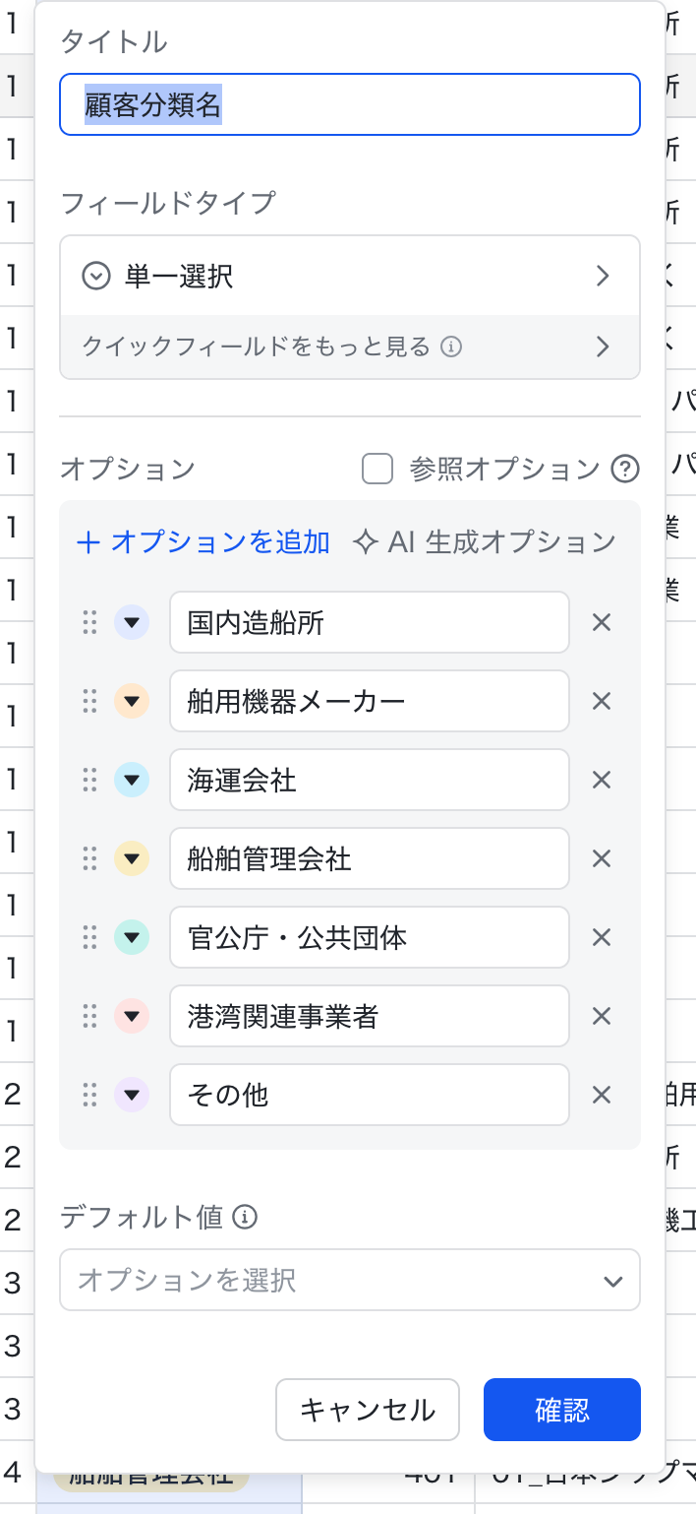Image resolution: width=696 pixels, height=1514 pixels.
Task: Click the drag handle for 船舶管理会社
Action: (x=89, y=858)
